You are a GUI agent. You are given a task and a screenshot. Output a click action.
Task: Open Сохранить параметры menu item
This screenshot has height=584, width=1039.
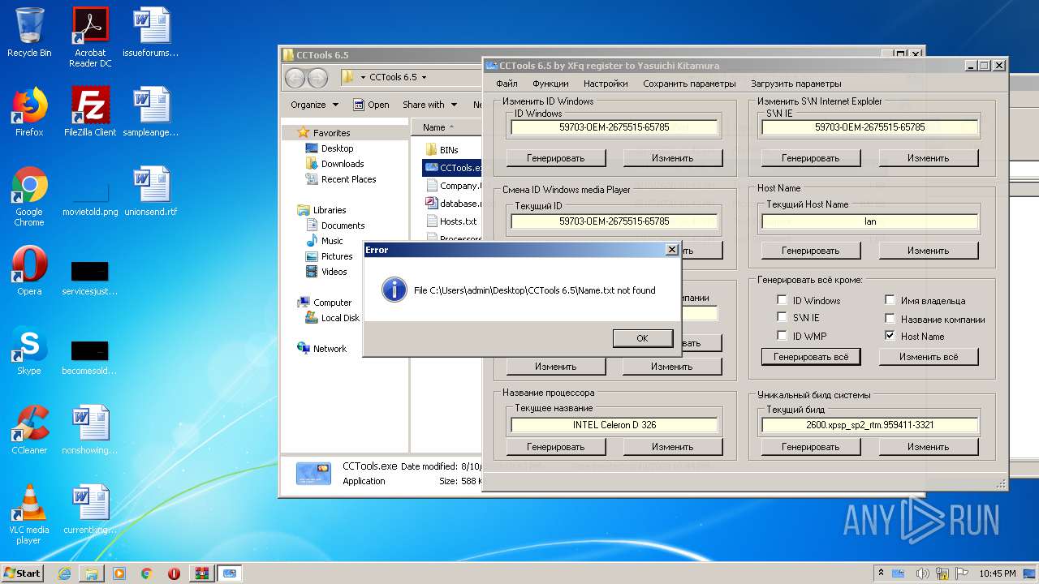(x=689, y=84)
